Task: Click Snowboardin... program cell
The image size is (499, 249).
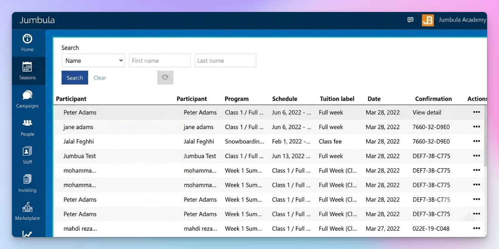Action: pos(244,142)
